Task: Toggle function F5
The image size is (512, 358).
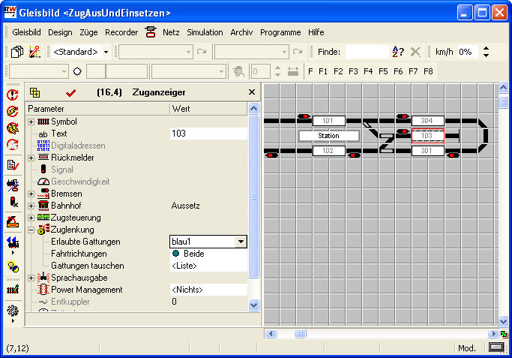Action: (x=383, y=71)
